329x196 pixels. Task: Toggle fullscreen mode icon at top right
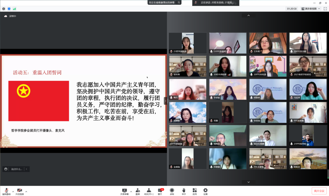pos(325,9)
